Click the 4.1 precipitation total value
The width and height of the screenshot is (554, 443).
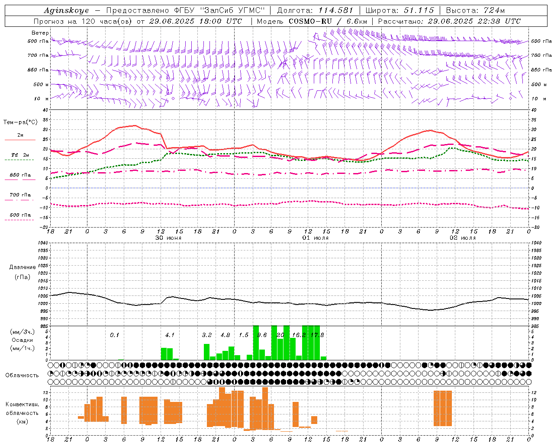tap(170, 335)
